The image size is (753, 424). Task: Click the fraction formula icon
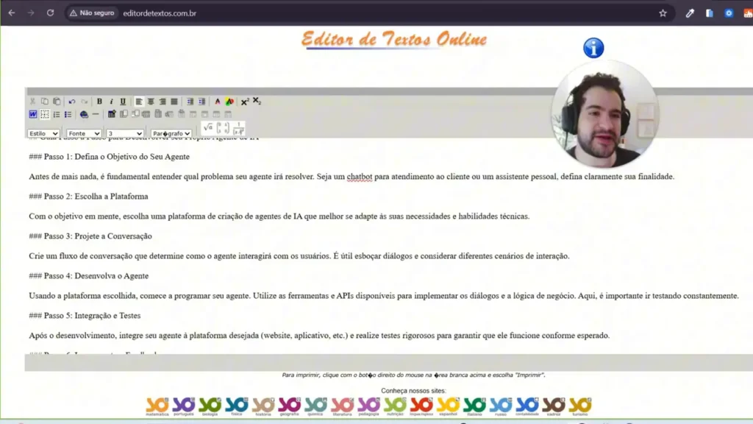pyautogui.click(x=239, y=127)
